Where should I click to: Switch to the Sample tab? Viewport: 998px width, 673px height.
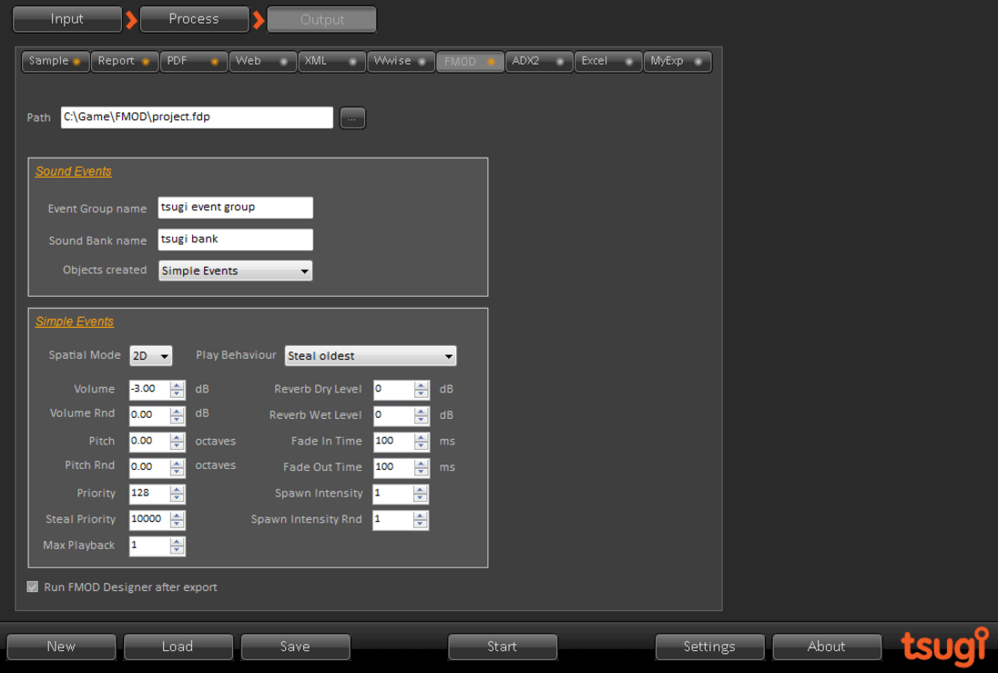(x=56, y=61)
